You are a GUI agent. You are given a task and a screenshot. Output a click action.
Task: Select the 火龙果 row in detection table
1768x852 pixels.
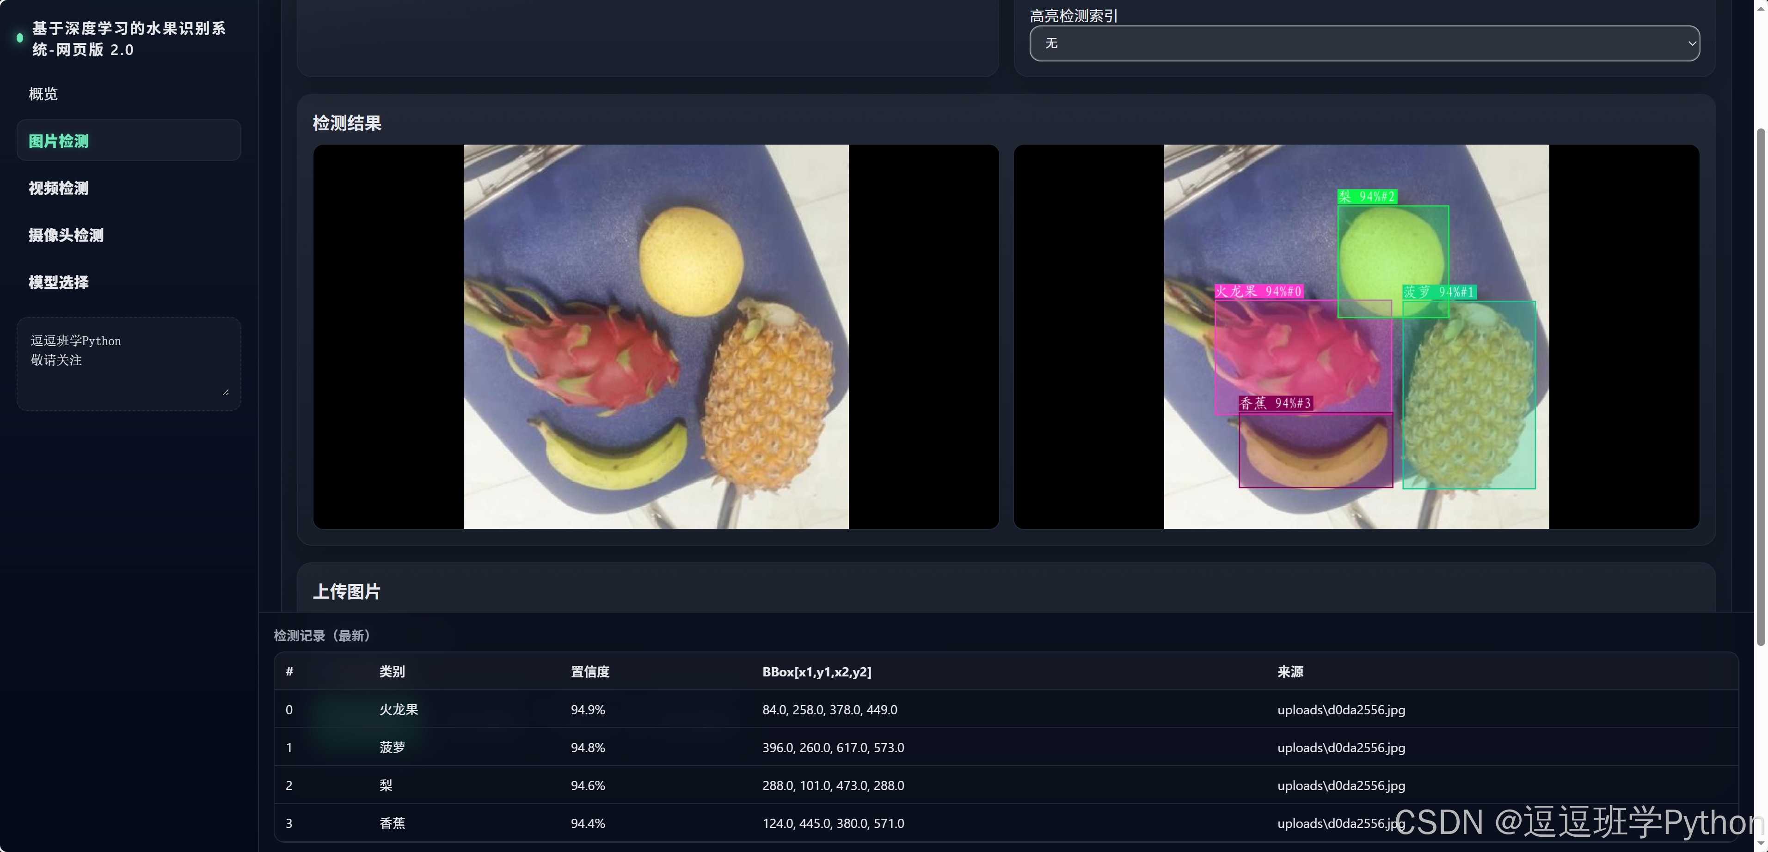tap(399, 709)
